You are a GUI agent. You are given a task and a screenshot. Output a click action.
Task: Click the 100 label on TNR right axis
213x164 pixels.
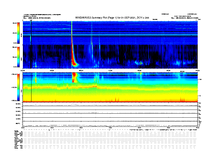(x=200, y=79)
